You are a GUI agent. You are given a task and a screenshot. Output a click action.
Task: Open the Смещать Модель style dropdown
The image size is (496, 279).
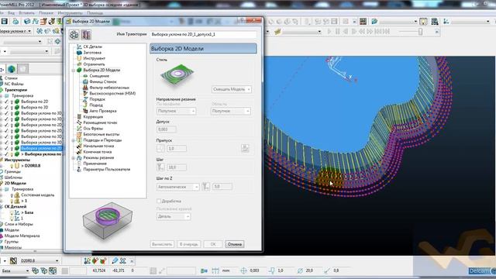coord(232,90)
